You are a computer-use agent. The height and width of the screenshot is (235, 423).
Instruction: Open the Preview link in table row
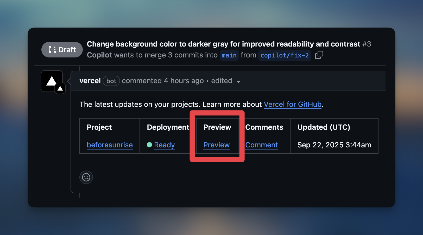click(216, 145)
